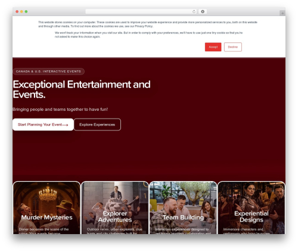Viewport: 298px width, 252px height.
Task: Click the Canada & U.S. Interactive Events badge
Action: (x=48, y=71)
